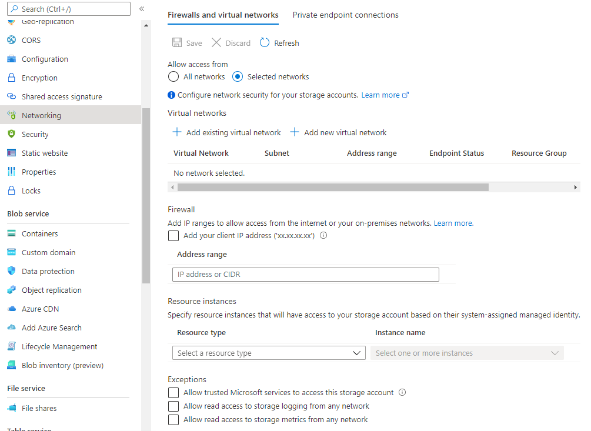This screenshot has width=591, height=431.
Task: Collapse the sidebar with double chevron
Action: pos(142,9)
